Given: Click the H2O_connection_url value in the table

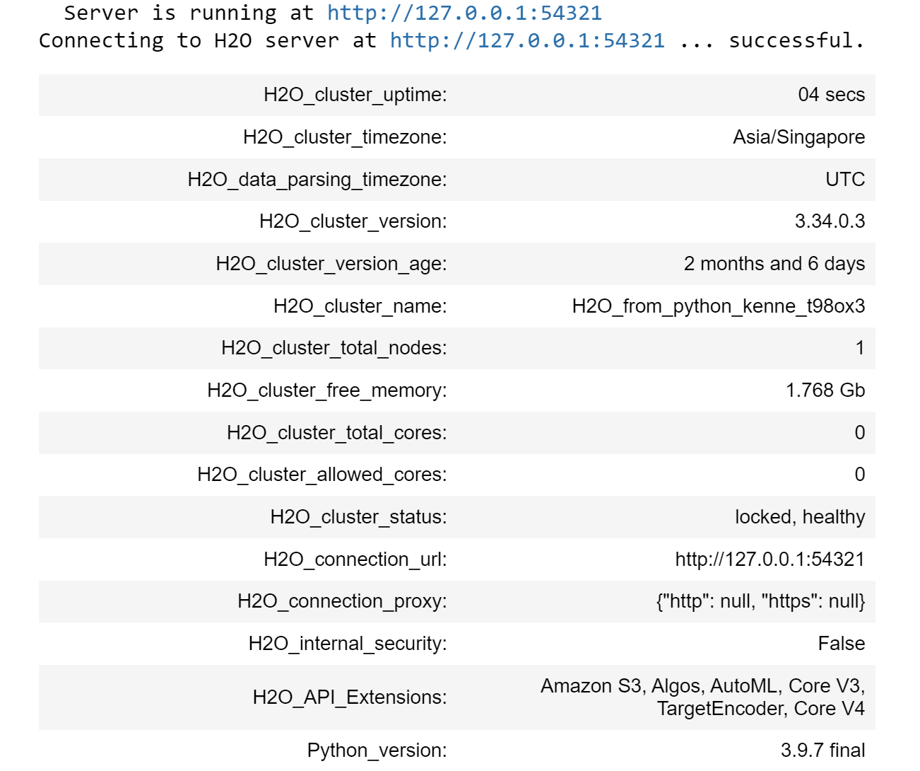Looking at the screenshot, I should [769, 560].
